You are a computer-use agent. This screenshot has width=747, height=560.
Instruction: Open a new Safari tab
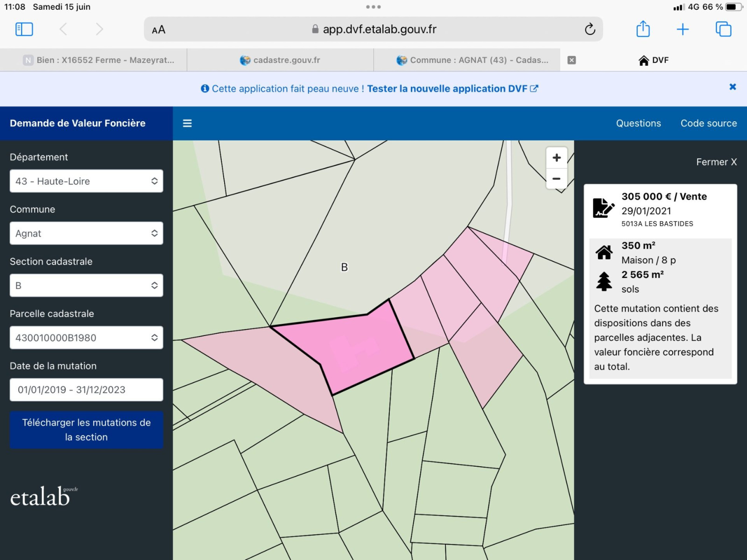(x=683, y=29)
